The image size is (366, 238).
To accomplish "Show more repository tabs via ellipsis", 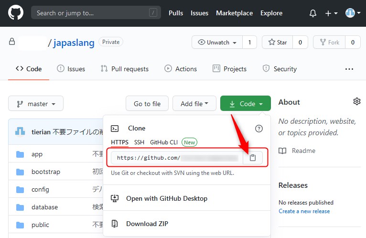I will tap(349, 69).
